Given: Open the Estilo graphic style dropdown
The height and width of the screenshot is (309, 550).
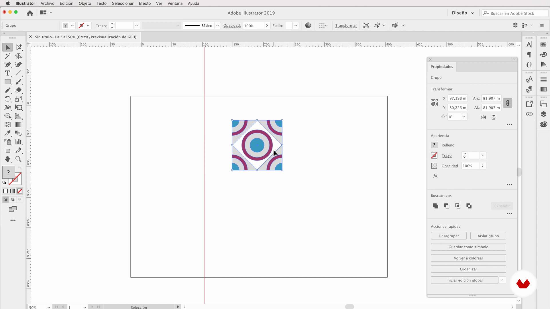Looking at the screenshot, I should tap(295, 25).
